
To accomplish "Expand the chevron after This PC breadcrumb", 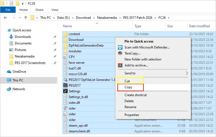I will click(54, 18).
